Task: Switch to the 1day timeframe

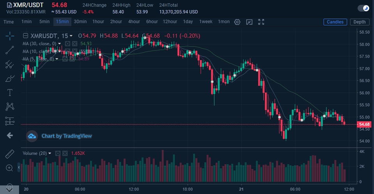Action: pos(188,22)
